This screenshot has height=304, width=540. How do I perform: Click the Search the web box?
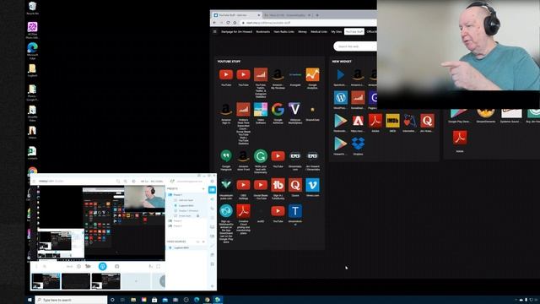click(355, 46)
